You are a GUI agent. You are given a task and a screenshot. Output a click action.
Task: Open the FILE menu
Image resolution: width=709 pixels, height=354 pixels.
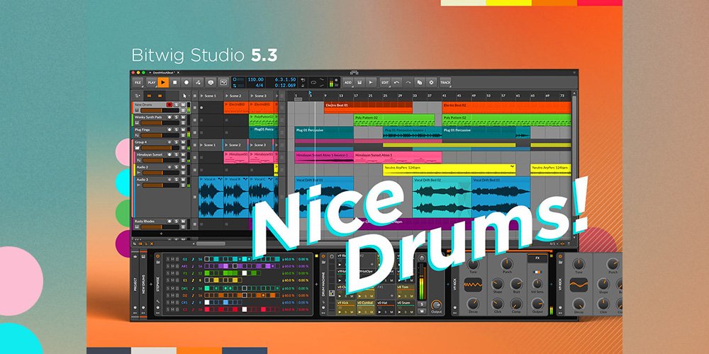coord(138,82)
